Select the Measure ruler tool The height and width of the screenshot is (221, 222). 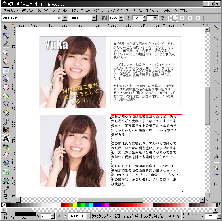(x=5, y=62)
